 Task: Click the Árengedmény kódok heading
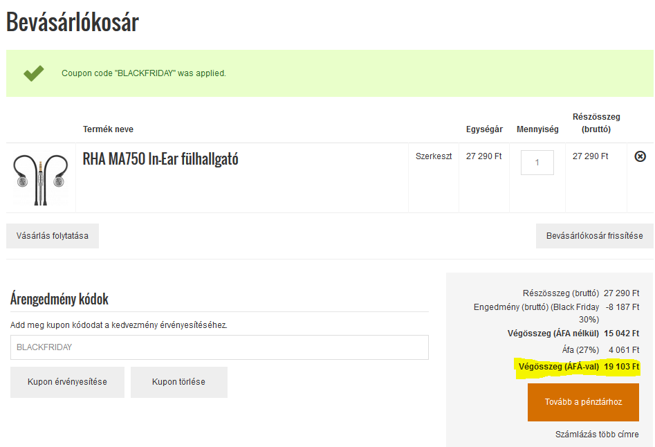pos(59,299)
